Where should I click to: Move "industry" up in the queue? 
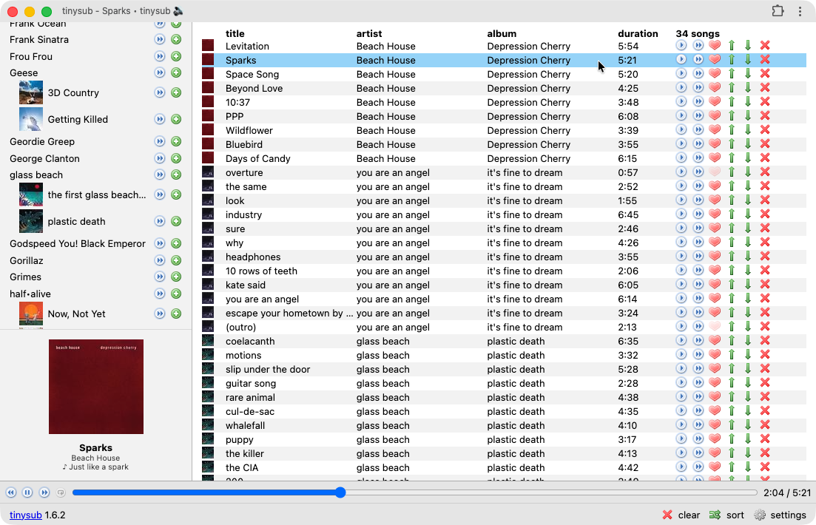(731, 214)
